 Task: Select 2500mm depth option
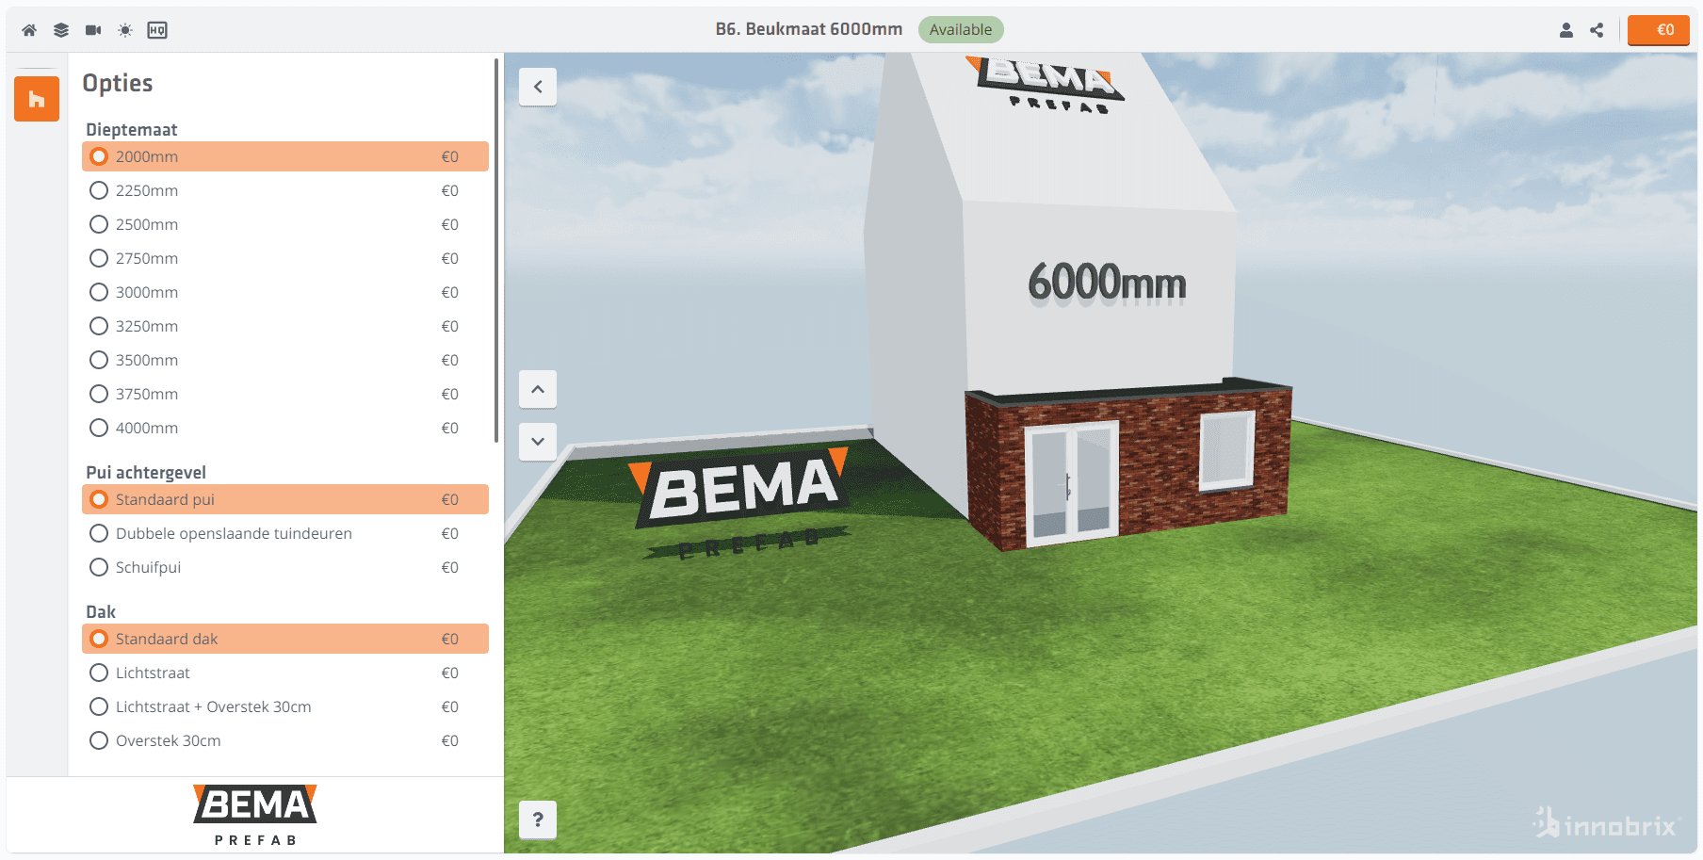285,224
